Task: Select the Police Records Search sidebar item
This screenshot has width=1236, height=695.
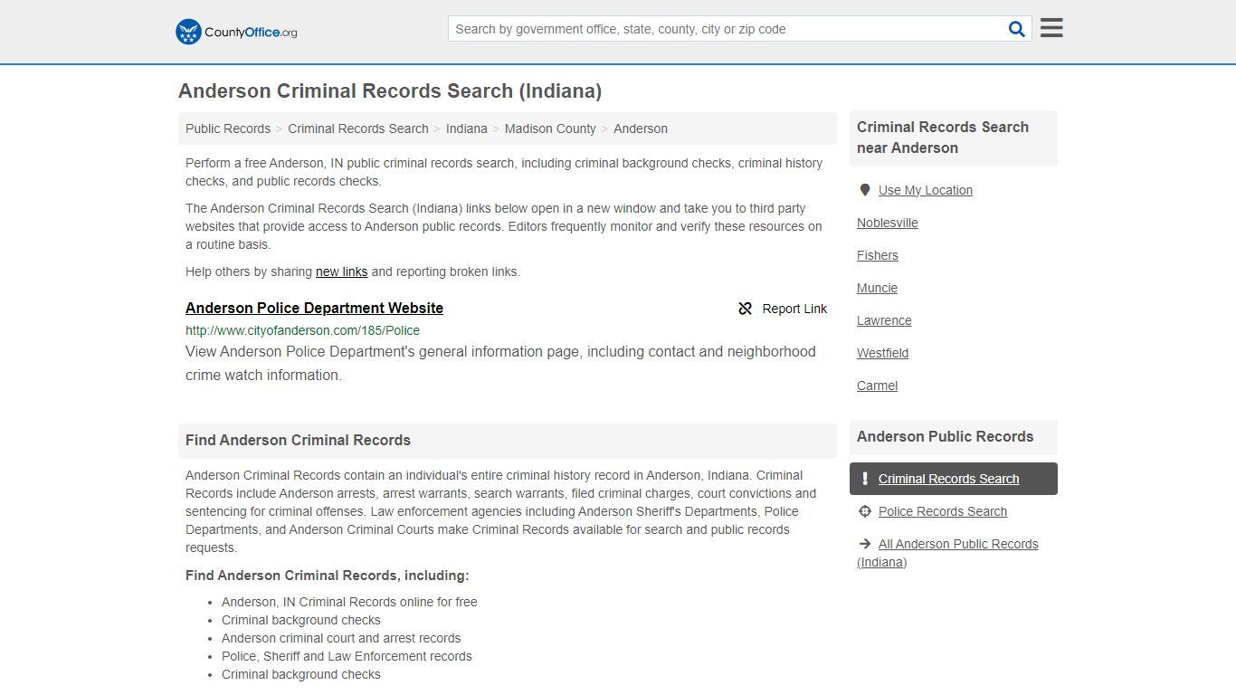Action: 943,511
